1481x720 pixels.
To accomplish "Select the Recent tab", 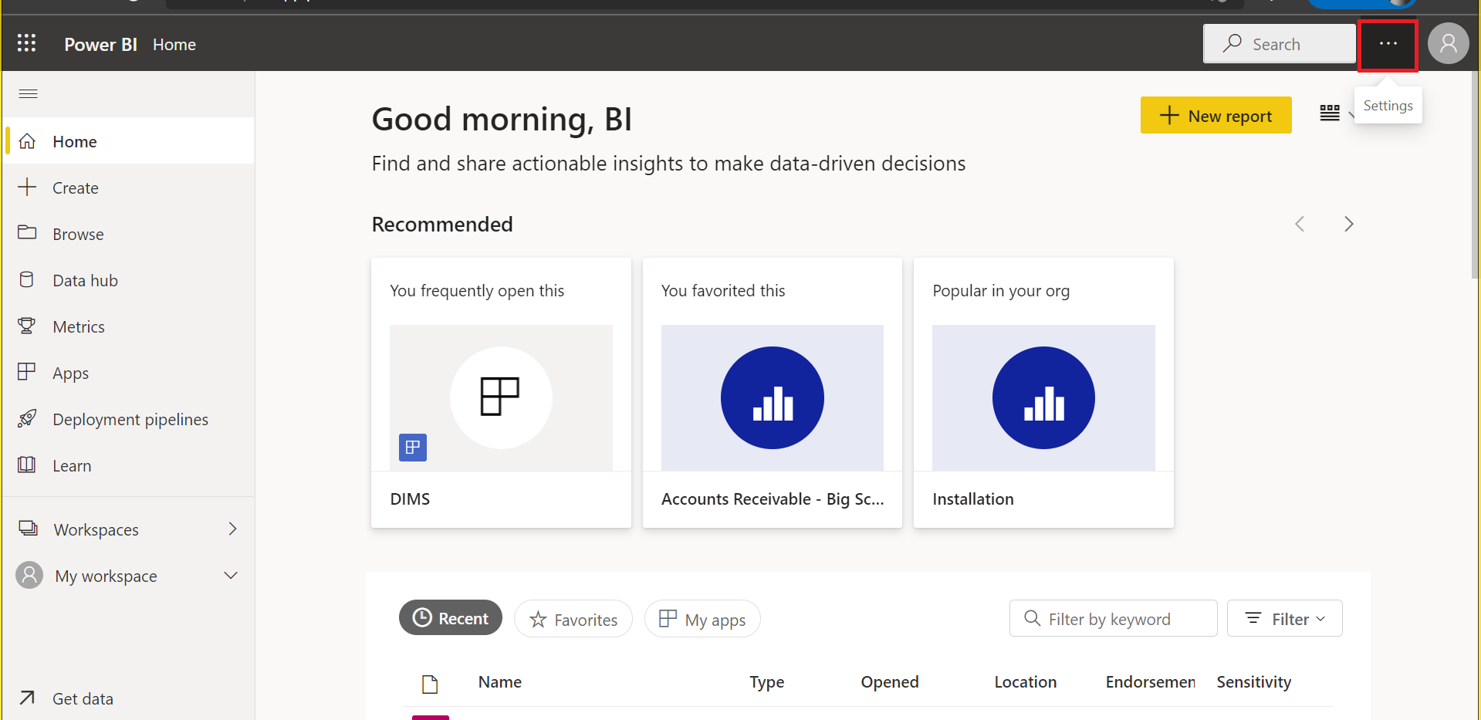I will pyautogui.click(x=451, y=618).
